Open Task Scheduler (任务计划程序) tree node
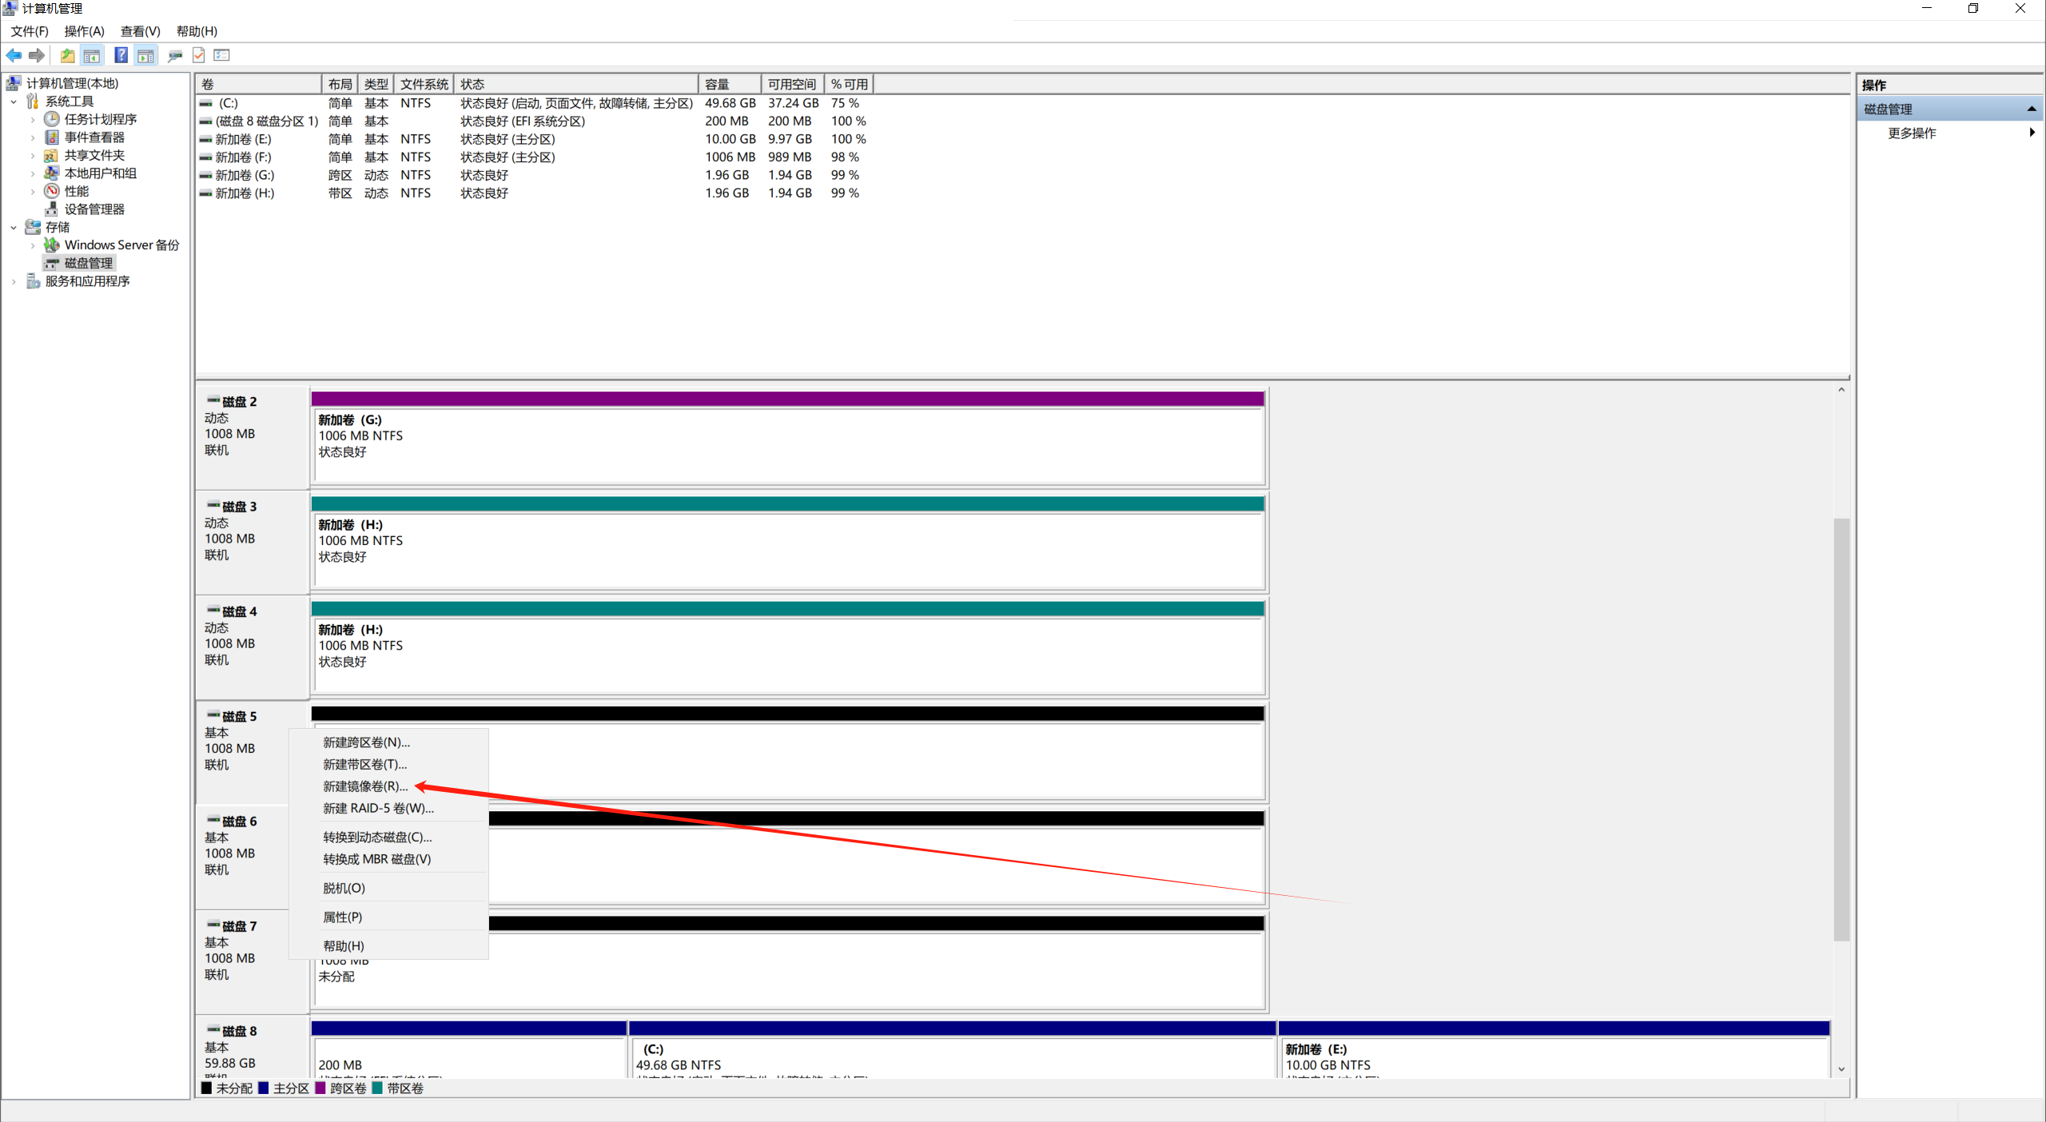The image size is (2046, 1122). pyautogui.click(x=100, y=119)
